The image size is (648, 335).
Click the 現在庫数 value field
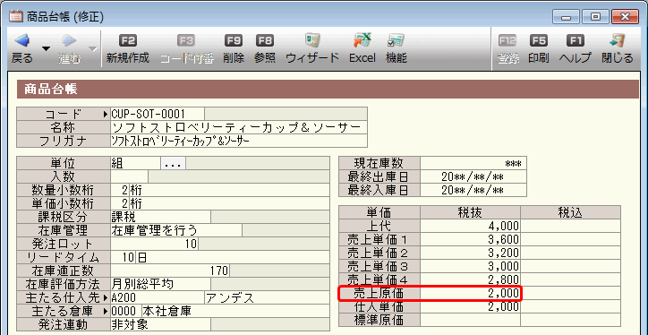tap(473, 163)
